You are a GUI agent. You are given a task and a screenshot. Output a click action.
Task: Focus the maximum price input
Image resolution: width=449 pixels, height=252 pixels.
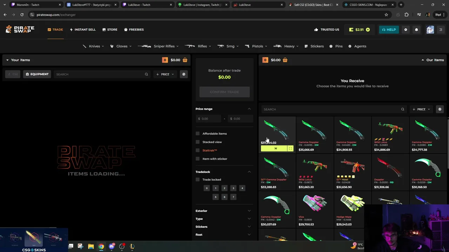(x=240, y=119)
